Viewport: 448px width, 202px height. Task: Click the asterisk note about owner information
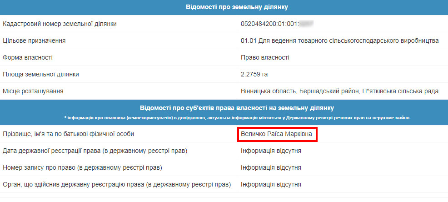pyautogui.click(x=237, y=118)
